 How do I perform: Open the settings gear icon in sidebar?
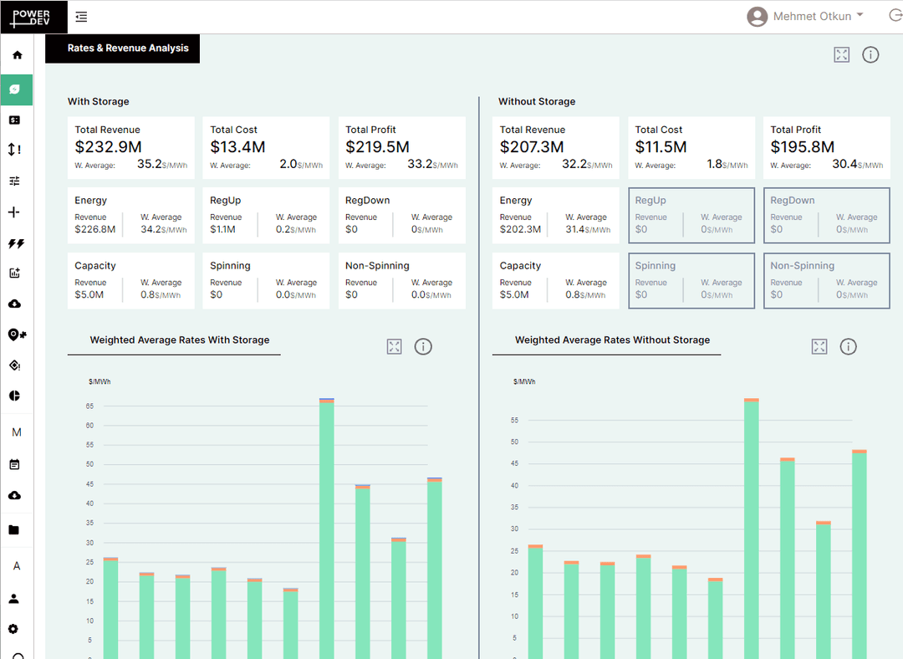coord(13,629)
